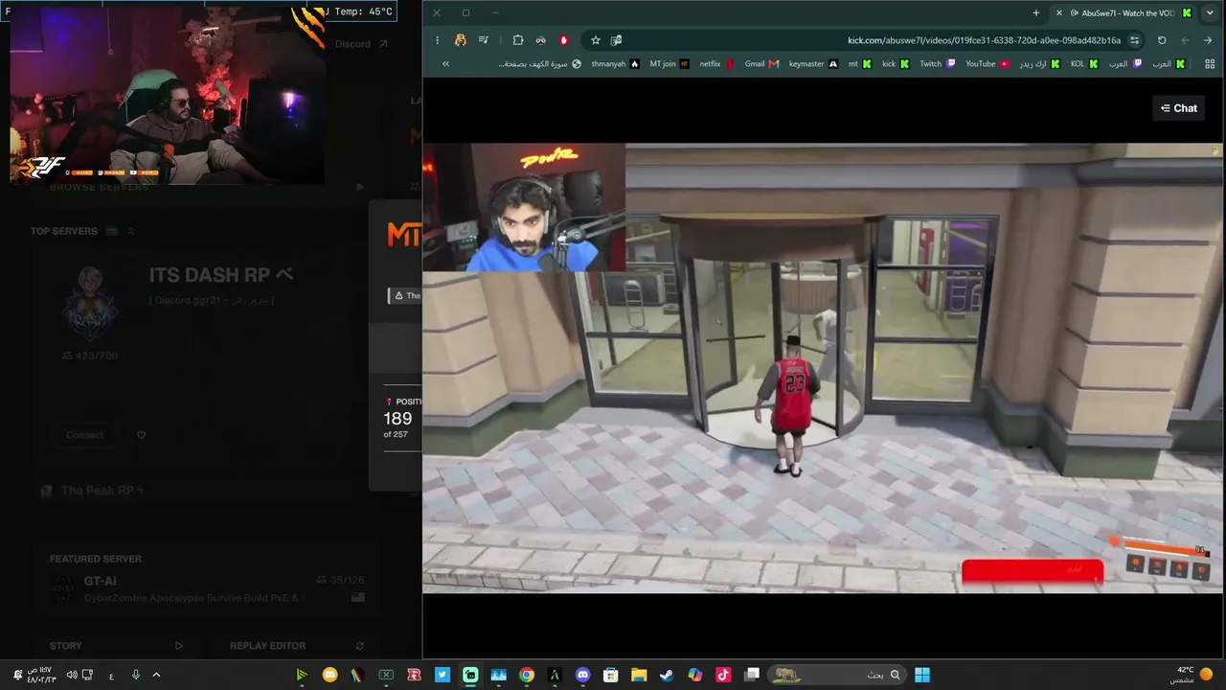Open the browser's three-dot menu
Screen dimensions: 1226x690
[437, 40]
